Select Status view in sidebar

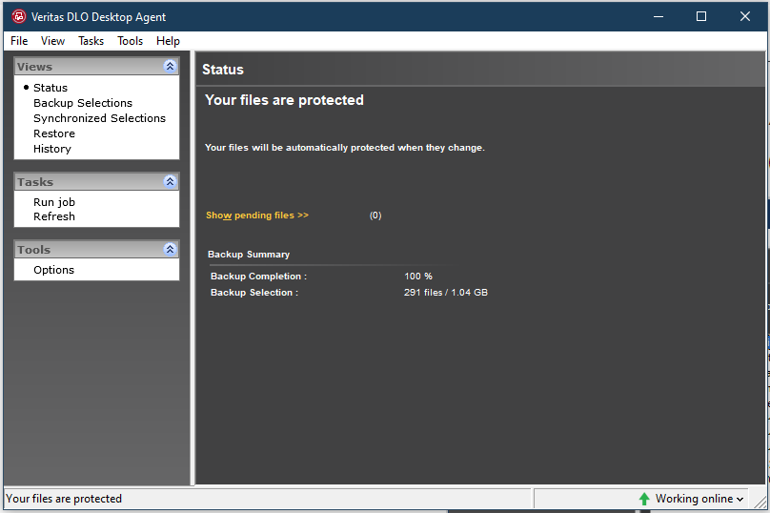pyautogui.click(x=51, y=88)
